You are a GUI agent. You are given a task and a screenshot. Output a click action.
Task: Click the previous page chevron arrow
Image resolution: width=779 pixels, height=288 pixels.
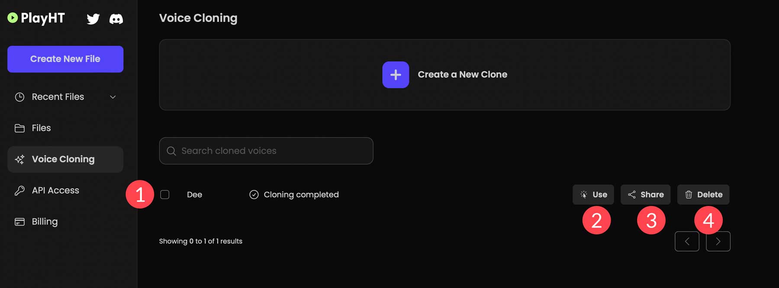tap(687, 241)
